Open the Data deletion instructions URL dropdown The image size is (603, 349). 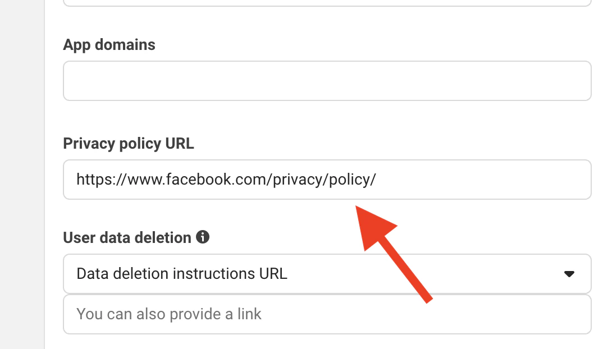click(327, 273)
